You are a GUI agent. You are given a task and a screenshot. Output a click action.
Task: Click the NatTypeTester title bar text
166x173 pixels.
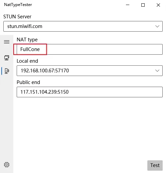point(18,5)
